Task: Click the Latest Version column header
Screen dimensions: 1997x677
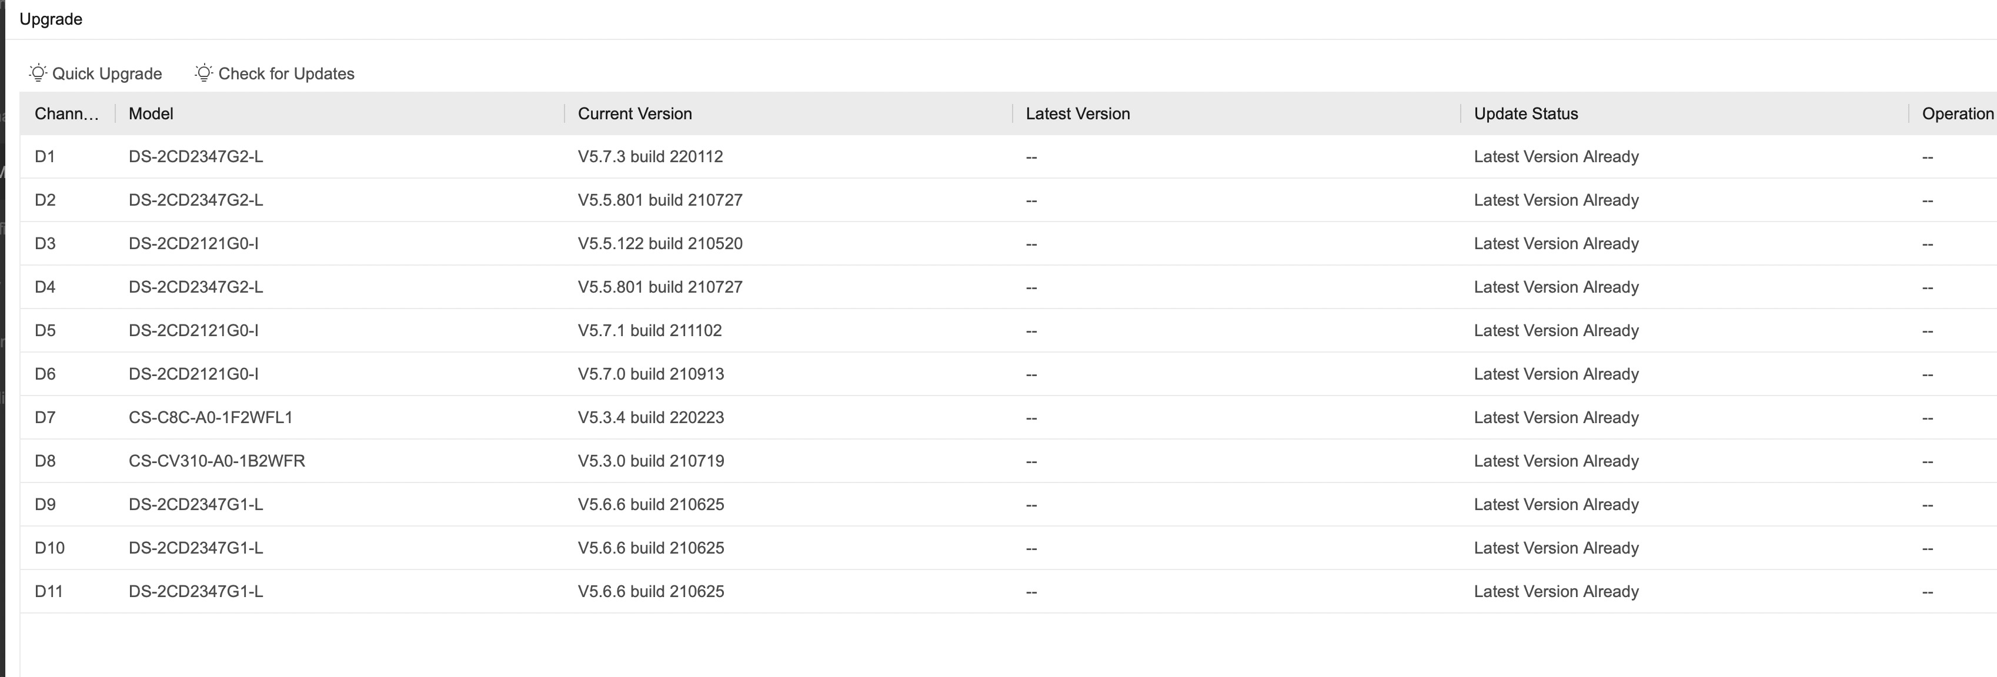Action: (1077, 114)
